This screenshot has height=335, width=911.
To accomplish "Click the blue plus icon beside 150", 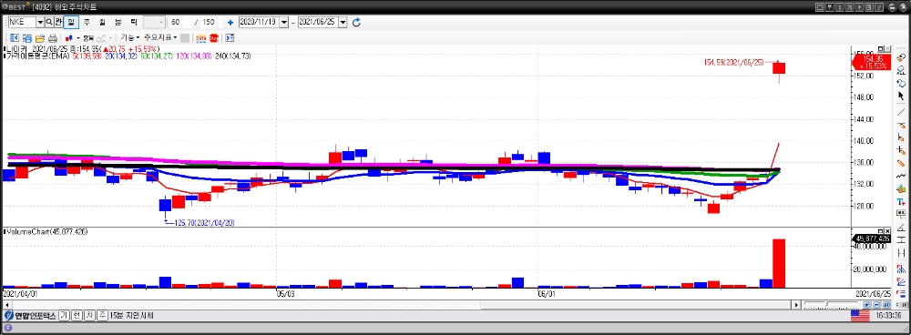I will pos(230,22).
